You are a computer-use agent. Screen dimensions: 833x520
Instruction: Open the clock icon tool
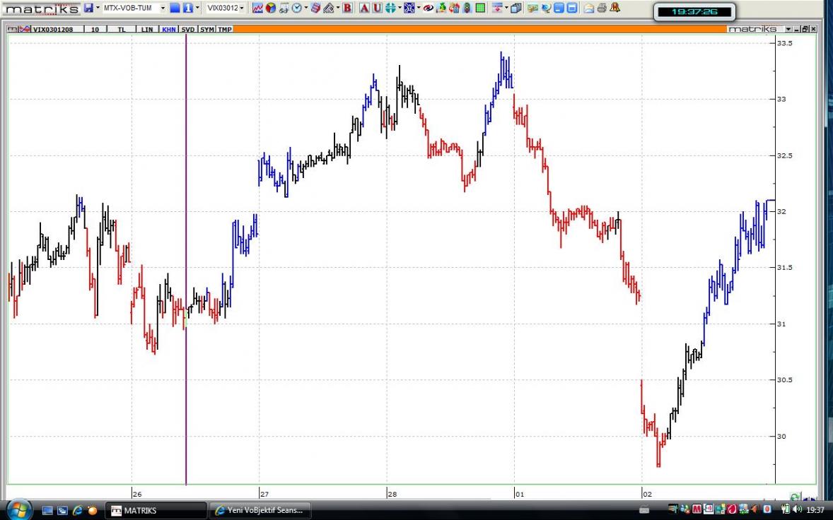tap(296, 8)
